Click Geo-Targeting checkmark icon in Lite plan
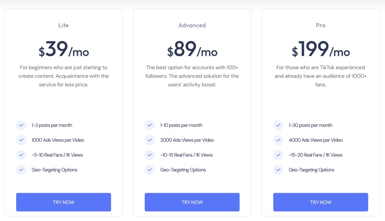 21,170
